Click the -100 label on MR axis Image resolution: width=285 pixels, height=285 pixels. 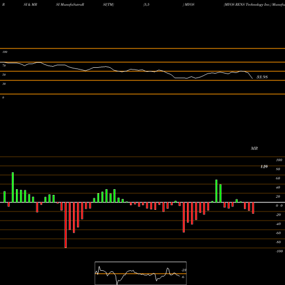279,251
